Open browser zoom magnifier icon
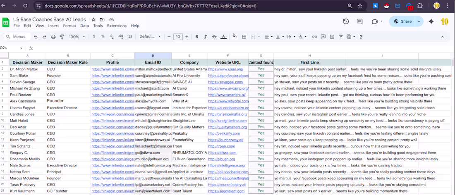The width and height of the screenshot is (455, 195). 350,6
